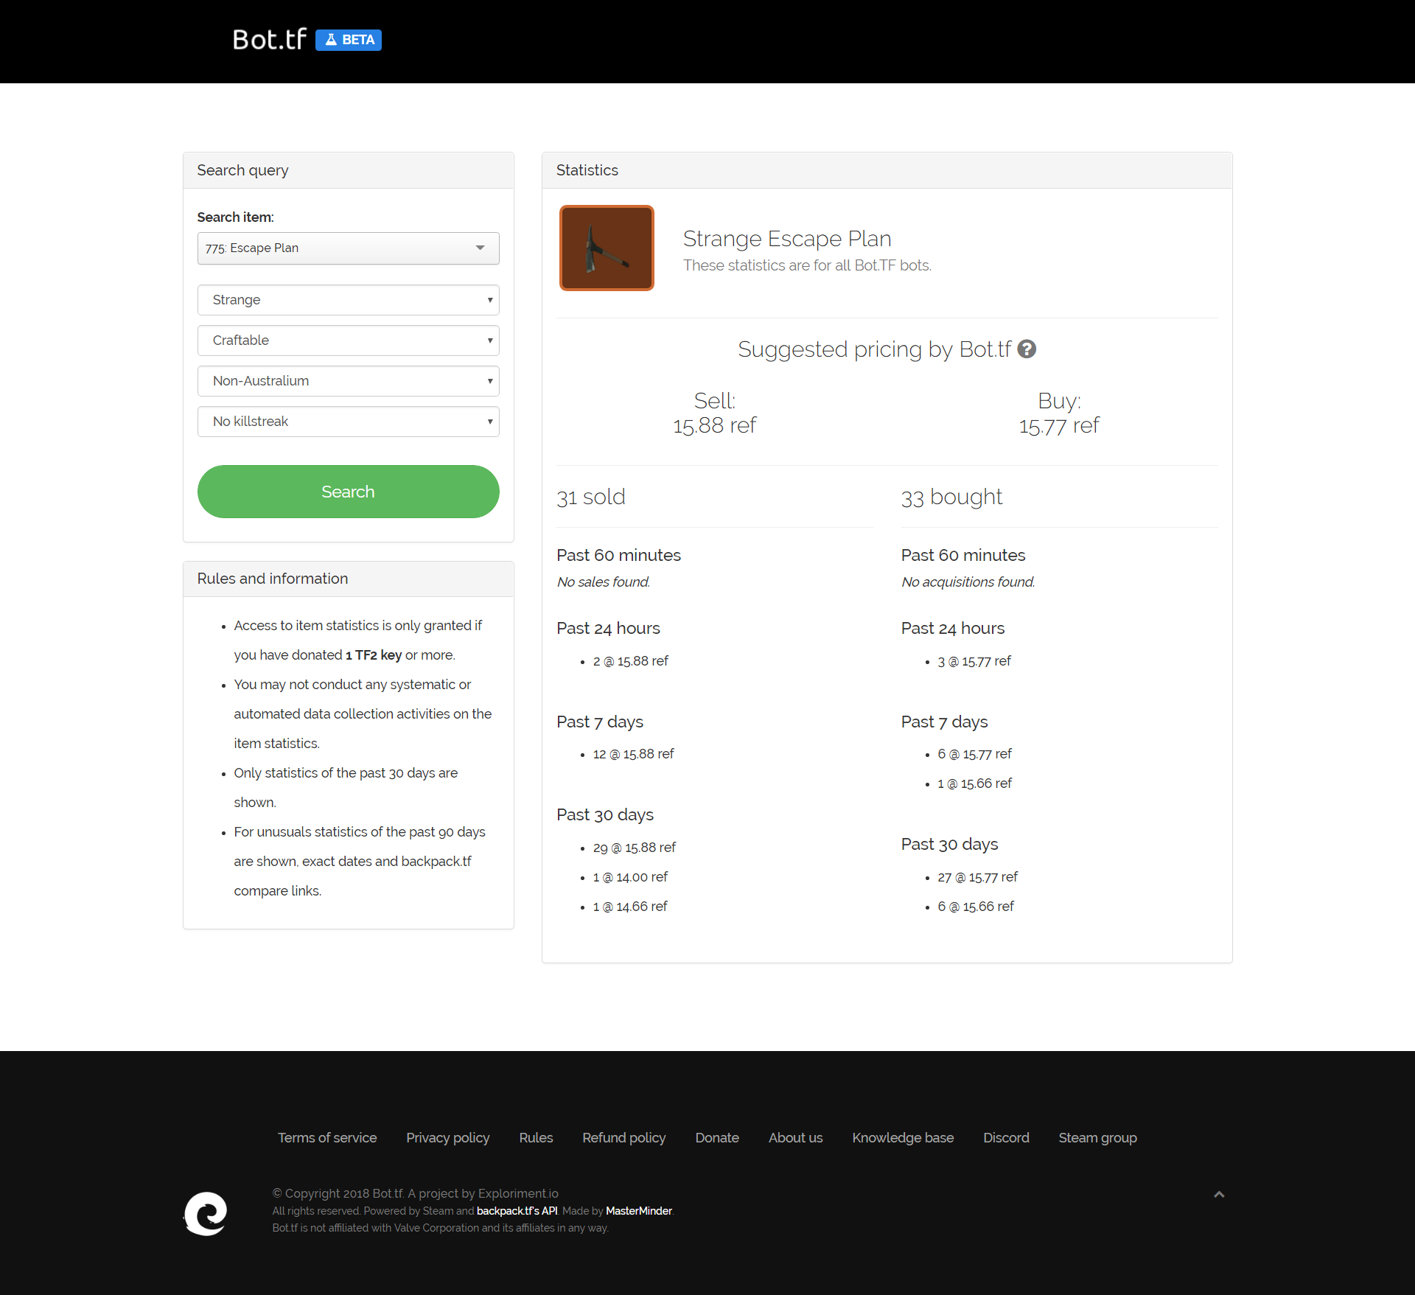
Task: Click the Bot.tf logo in header
Action: point(269,40)
